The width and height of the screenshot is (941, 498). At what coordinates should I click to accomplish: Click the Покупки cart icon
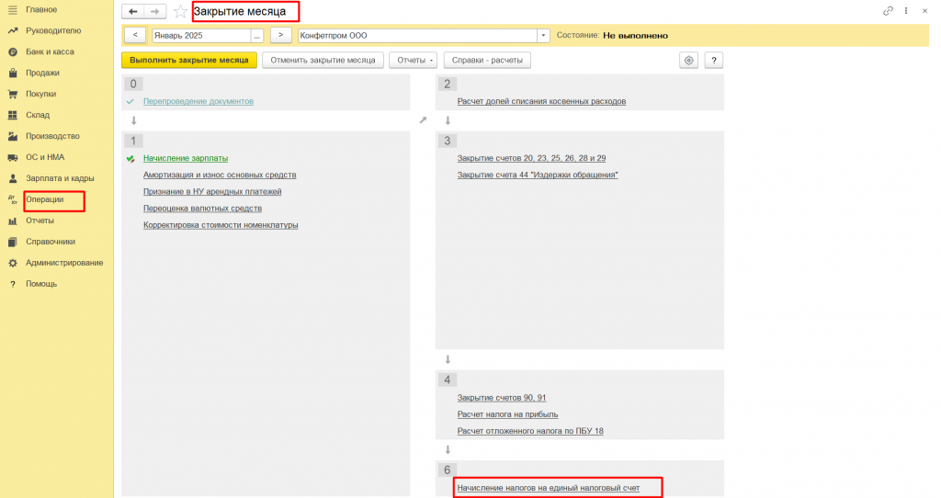(x=13, y=95)
